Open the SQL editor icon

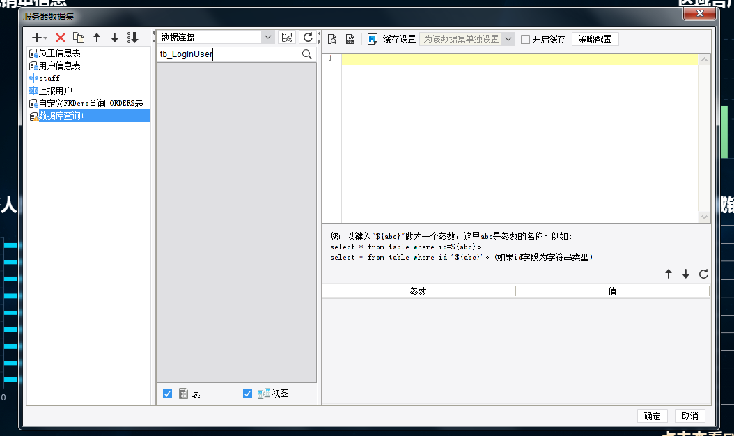click(350, 39)
